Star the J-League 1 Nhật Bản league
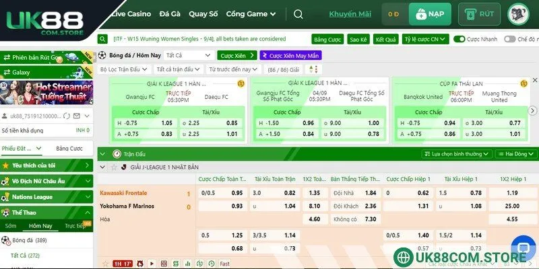Image resolution: width=539 pixels, height=269 pixels. tap(115, 167)
